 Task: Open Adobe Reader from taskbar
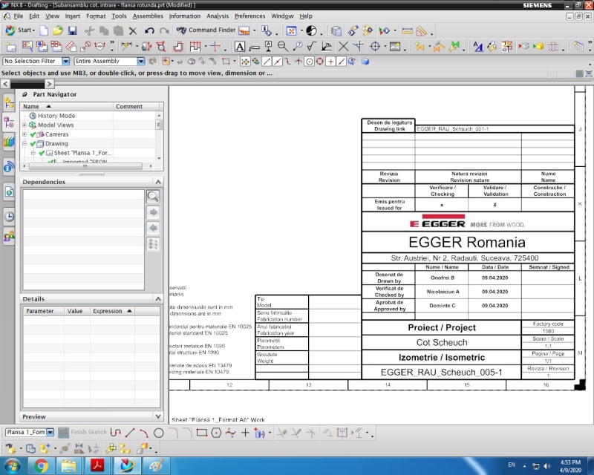point(98,465)
